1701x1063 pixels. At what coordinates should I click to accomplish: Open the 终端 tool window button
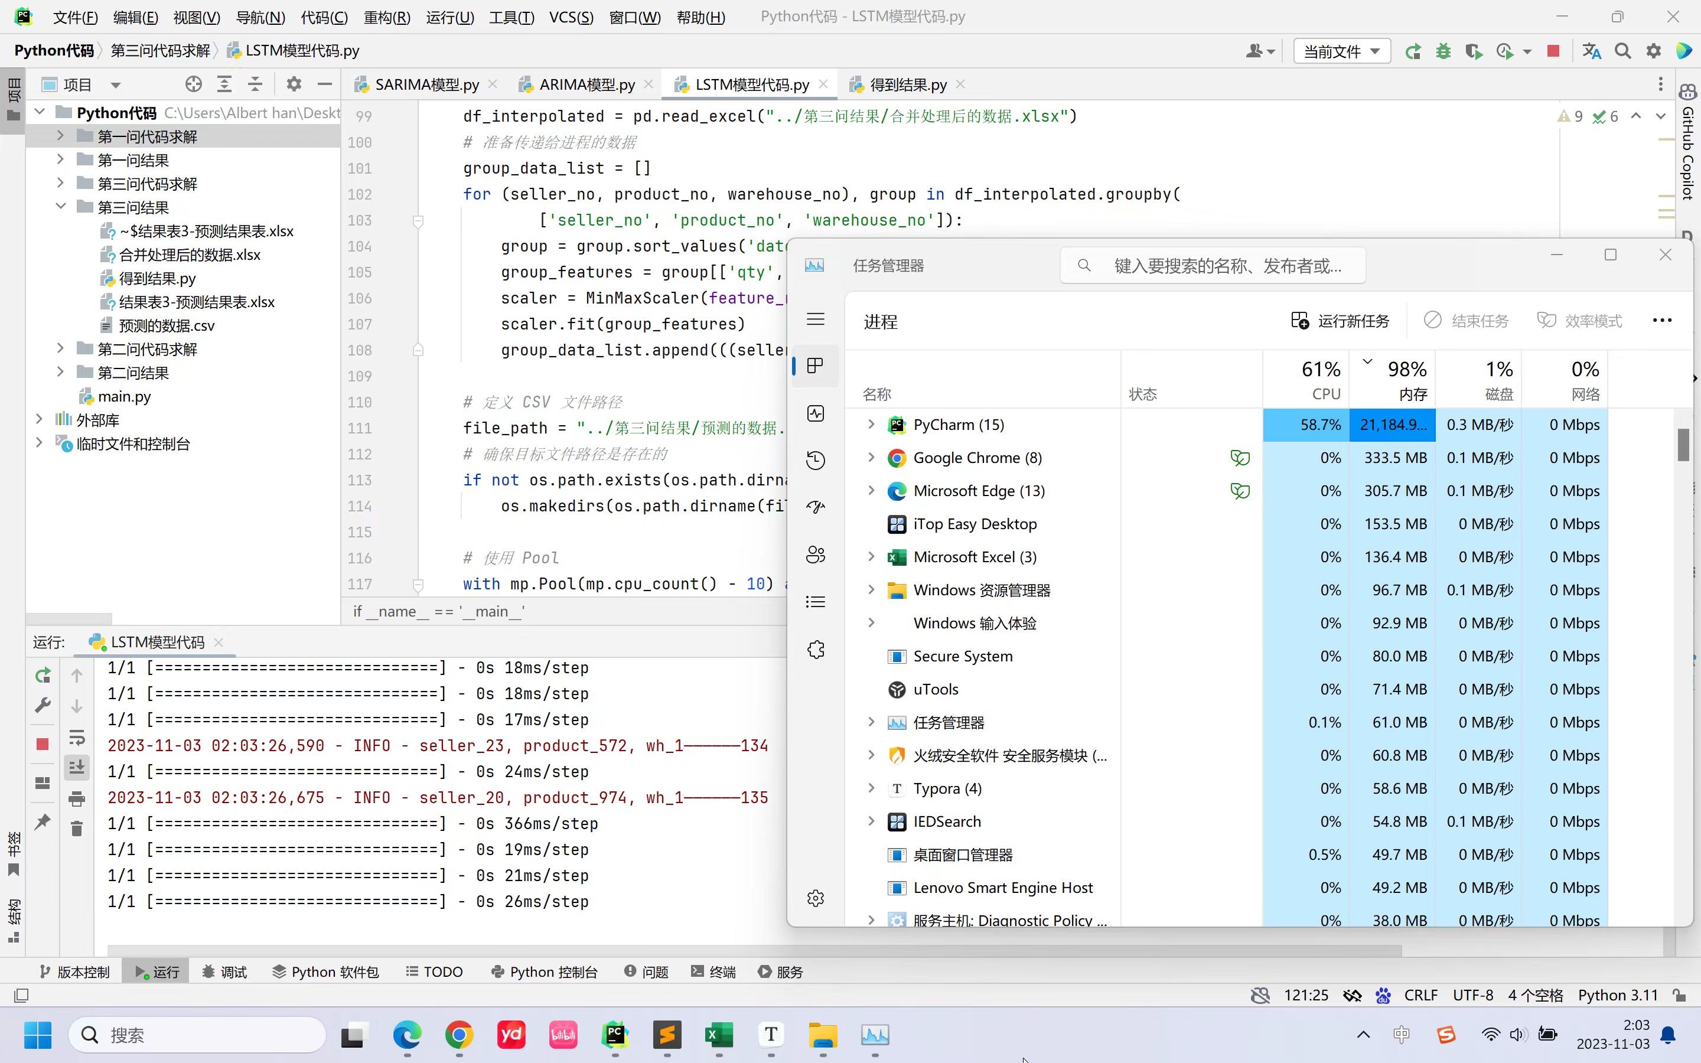(x=713, y=971)
